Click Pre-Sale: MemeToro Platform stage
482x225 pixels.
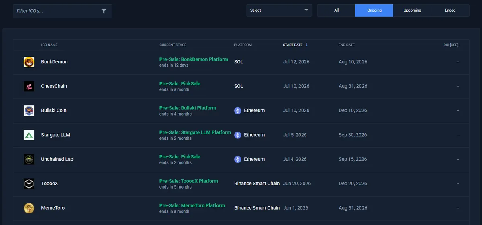pos(192,206)
